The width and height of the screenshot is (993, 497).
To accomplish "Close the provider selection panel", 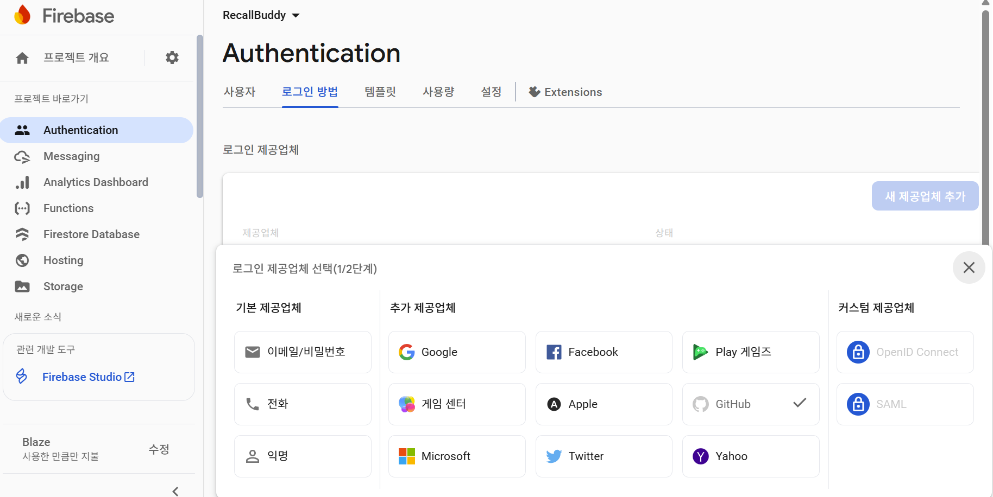I will point(969,267).
